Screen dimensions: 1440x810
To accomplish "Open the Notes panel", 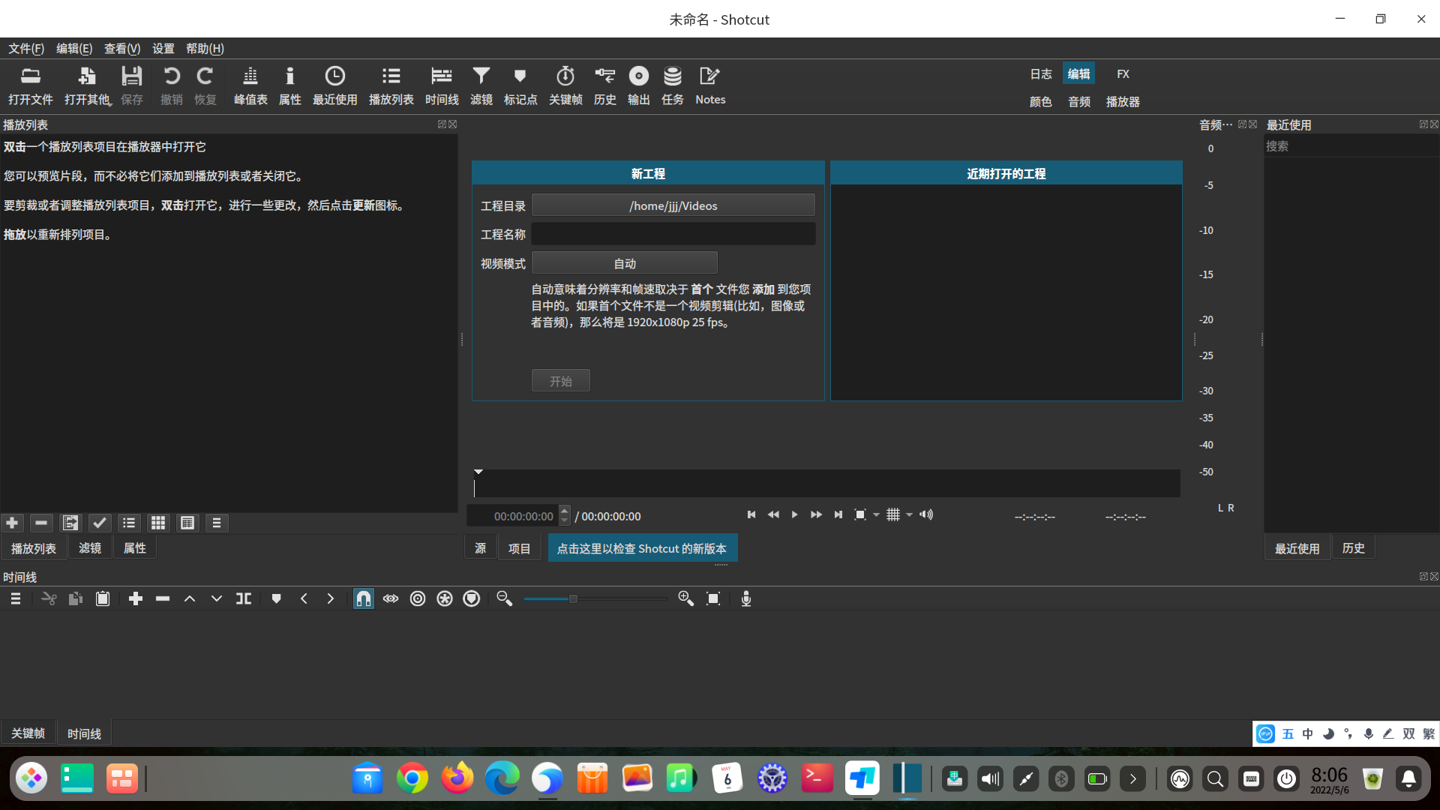I will click(709, 85).
